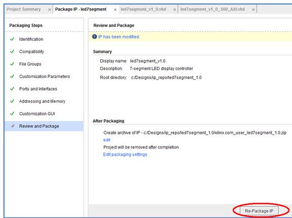This screenshot has height=218, width=292.
Task: Close the led7segment_v1_0_S00_AXI.vhd tab
Action: tap(253, 10)
